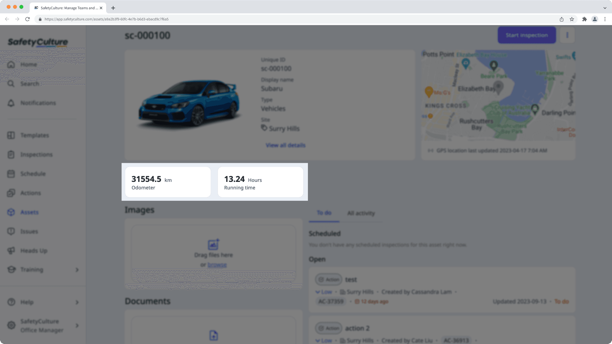Go to Inspections clipboard icon
The width and height of the screenshot is (612, 344).
(11, 154)
